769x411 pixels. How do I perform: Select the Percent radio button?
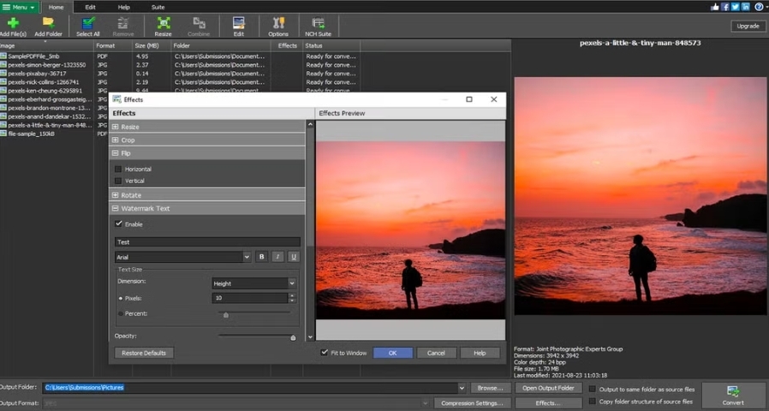120,313
